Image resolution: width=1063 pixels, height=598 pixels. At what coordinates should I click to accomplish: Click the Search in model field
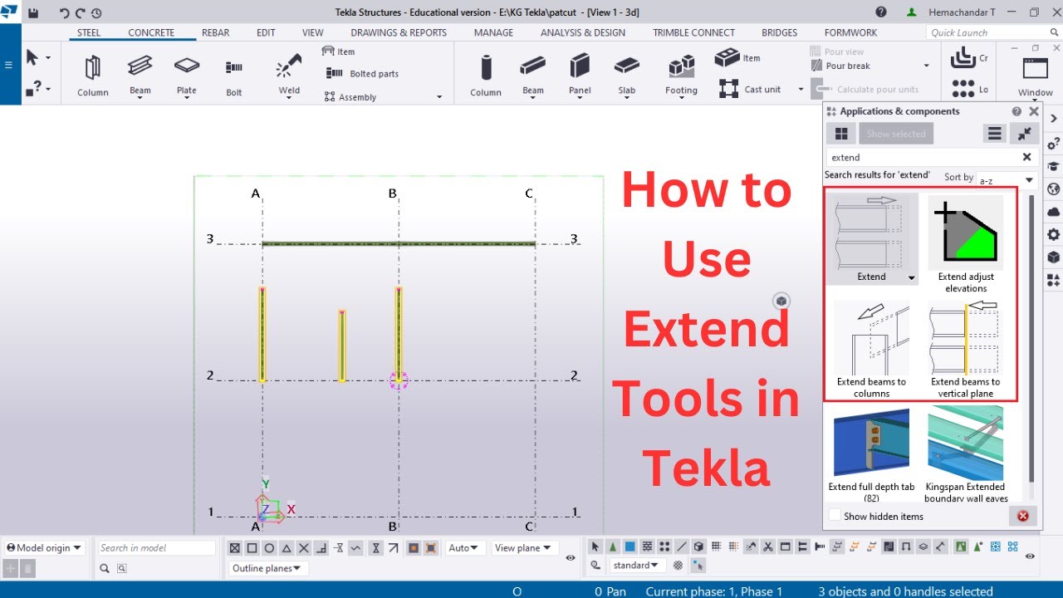click(x=156, y=548)
